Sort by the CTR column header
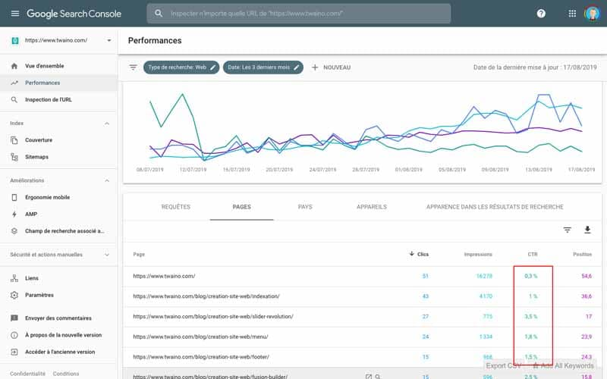The height and width of the screenshot is (379, 607). coord(533,254)
